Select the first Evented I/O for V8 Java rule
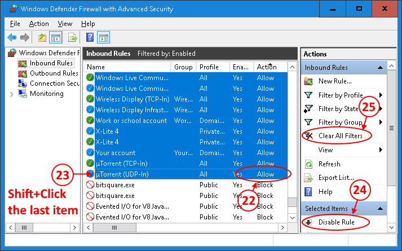 pos(186,206)
